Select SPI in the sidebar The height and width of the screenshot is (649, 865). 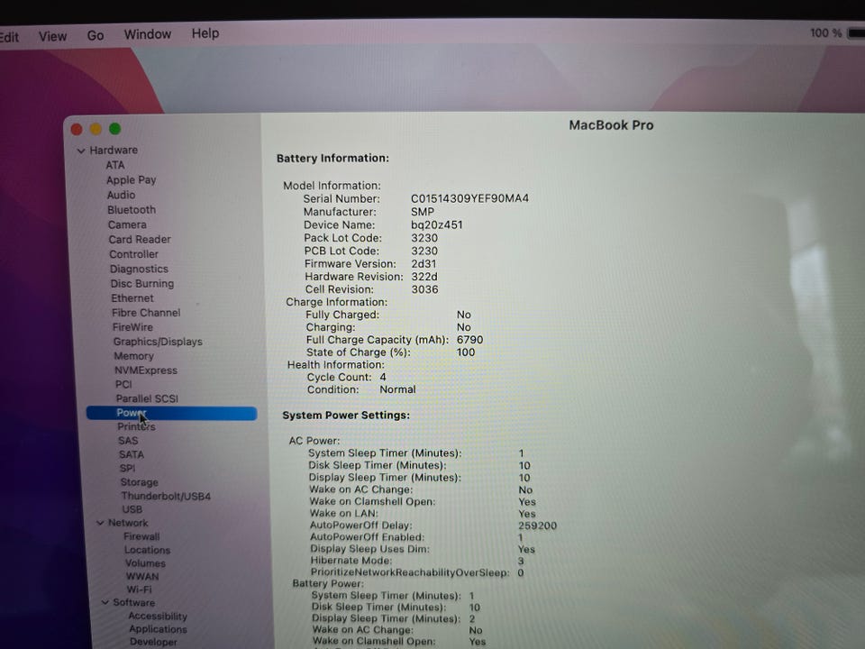[127, 468]
